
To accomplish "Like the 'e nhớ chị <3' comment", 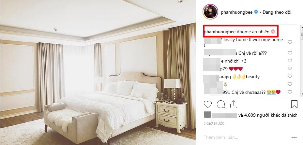I will [290, 61].
